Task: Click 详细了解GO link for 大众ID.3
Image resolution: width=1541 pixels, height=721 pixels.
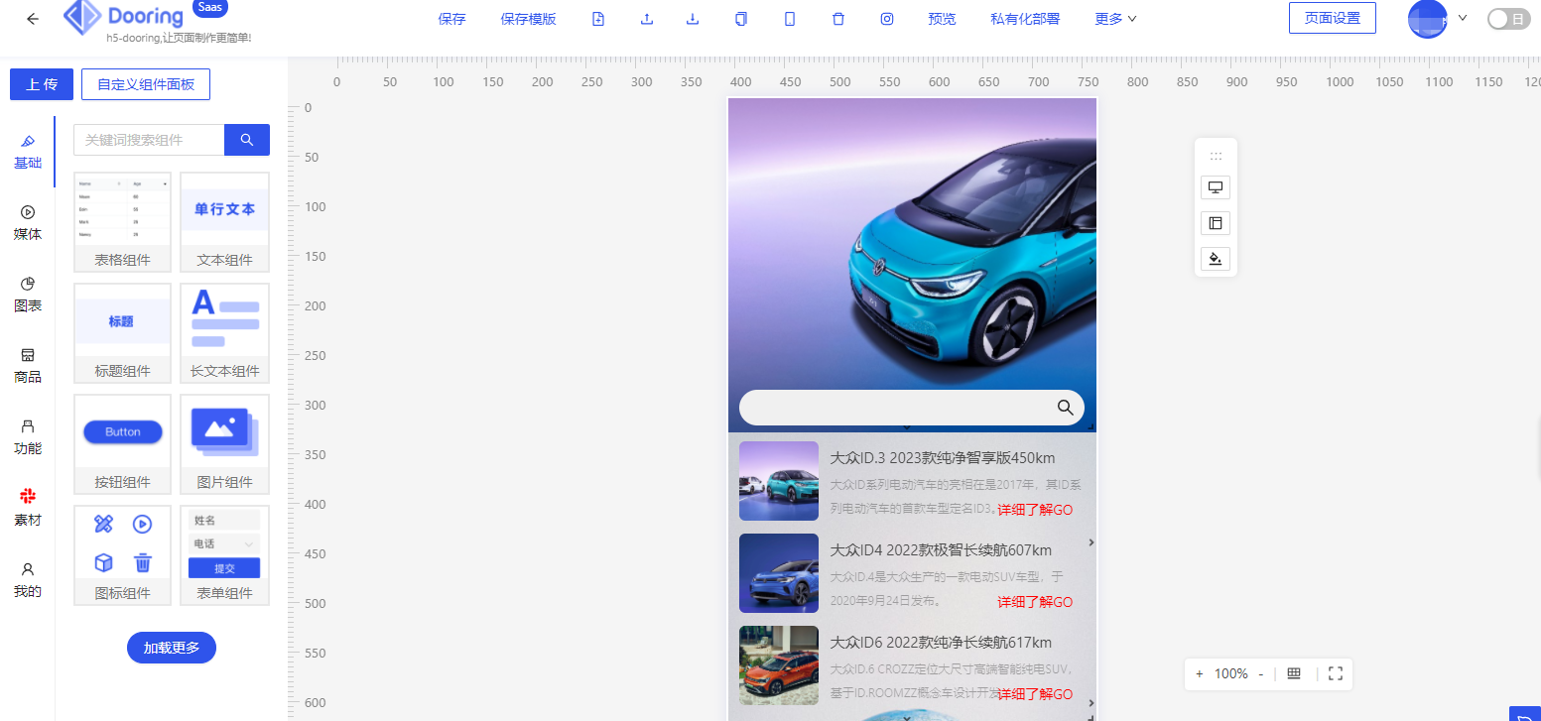Action: [x=1035, y=510]
